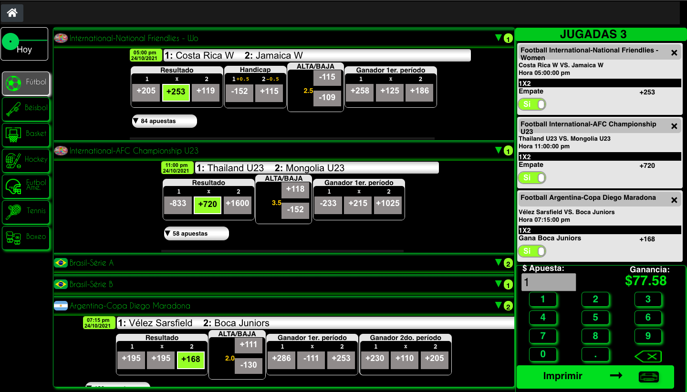
Task: Disable the Si switch for Vélez Sarsfield bet
Action: coord(532,251)
